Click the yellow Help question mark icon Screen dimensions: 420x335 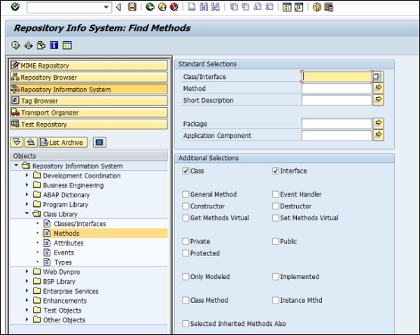click(x=317, y=7)
